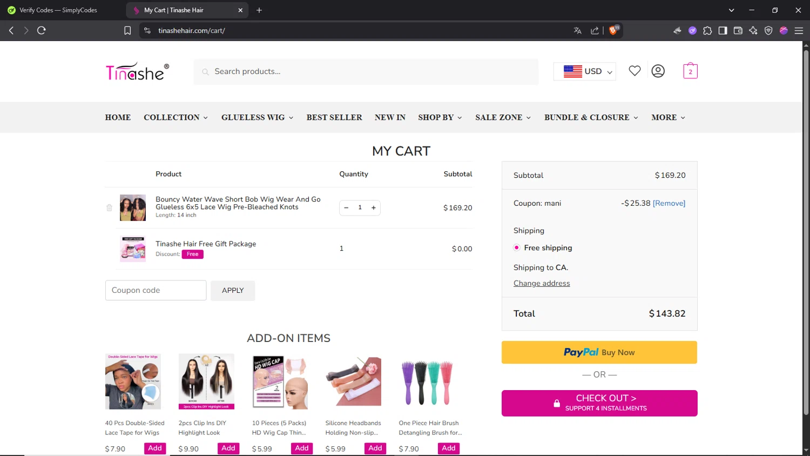Open NEW IN menu item

click(x=390, y=117)
